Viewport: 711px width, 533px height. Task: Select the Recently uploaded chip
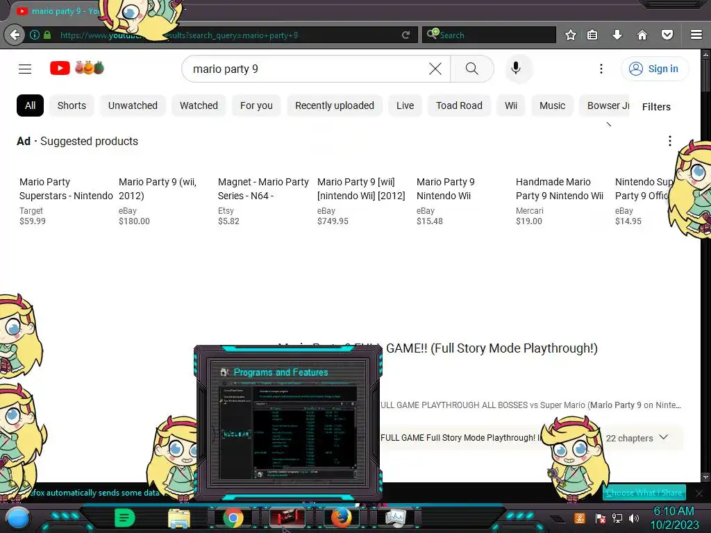[335, 105]
